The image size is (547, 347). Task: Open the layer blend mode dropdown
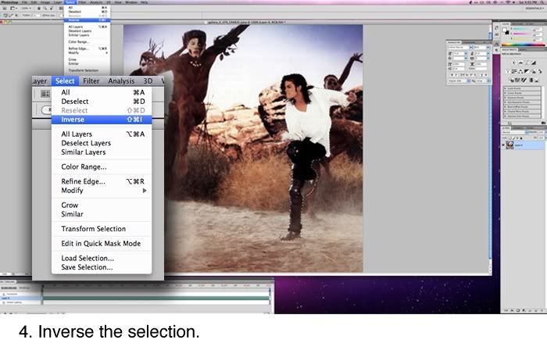click(514, 132)
